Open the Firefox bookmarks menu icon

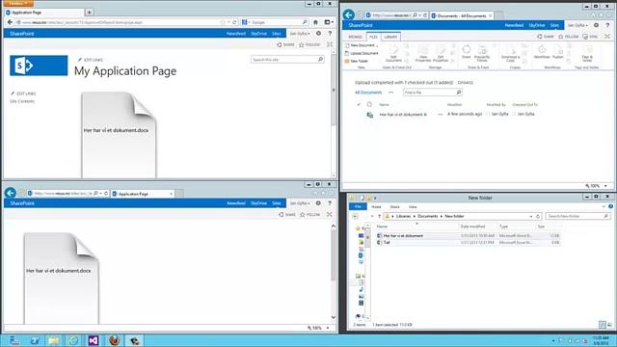tap(329, 22)
